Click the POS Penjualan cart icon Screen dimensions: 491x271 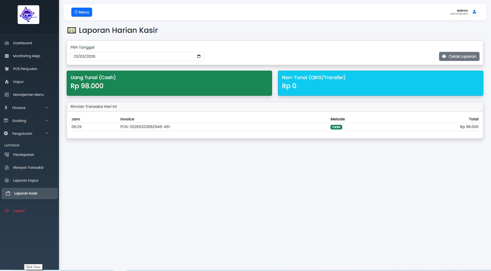coord(7,69)
